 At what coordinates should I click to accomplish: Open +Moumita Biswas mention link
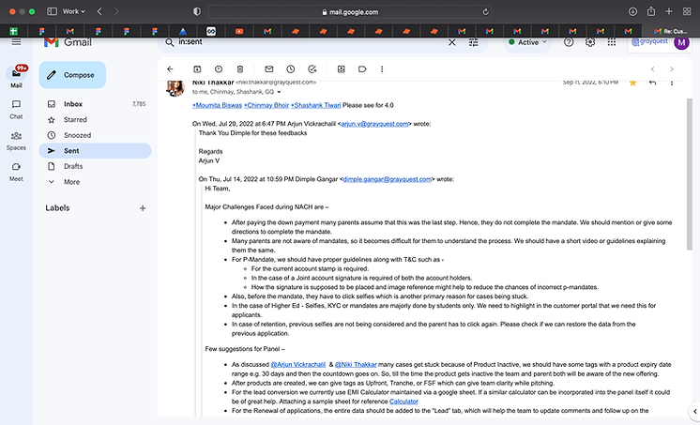(217, 105)
